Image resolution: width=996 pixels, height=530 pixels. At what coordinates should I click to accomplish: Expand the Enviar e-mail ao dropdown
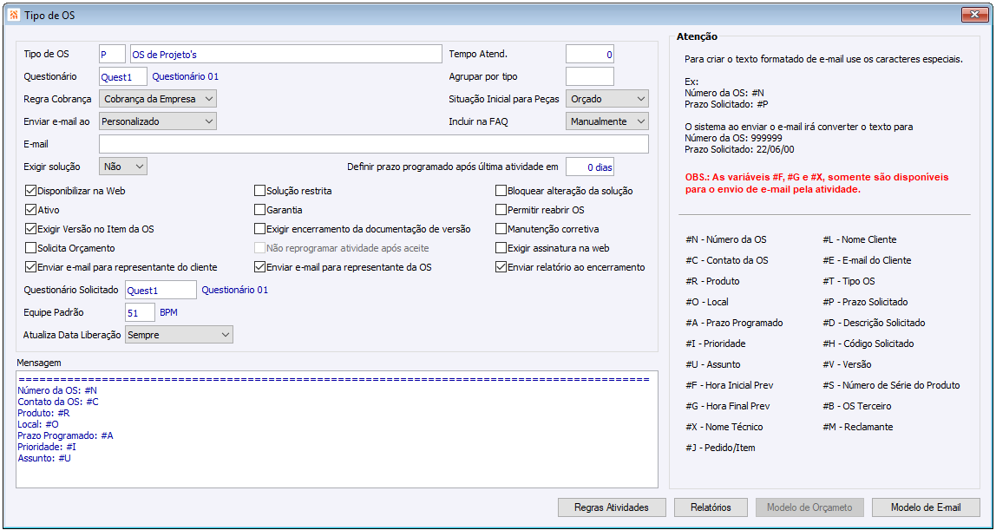158,121
